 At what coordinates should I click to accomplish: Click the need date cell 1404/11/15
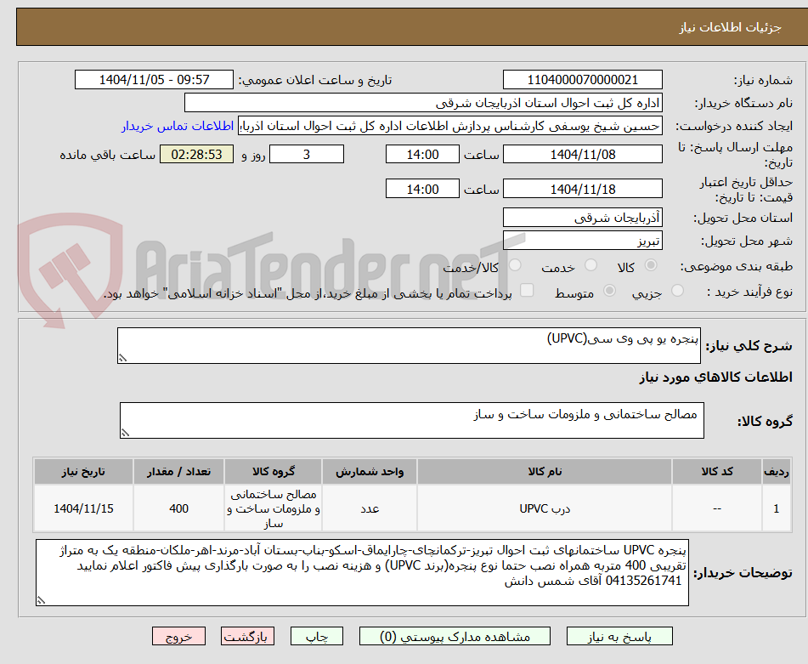[83, 508]
